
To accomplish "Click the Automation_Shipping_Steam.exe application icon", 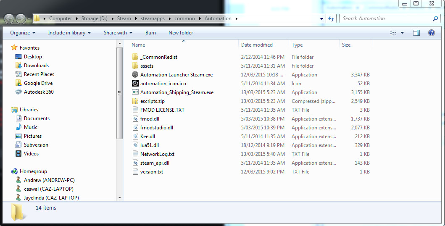I will [135, 92].
